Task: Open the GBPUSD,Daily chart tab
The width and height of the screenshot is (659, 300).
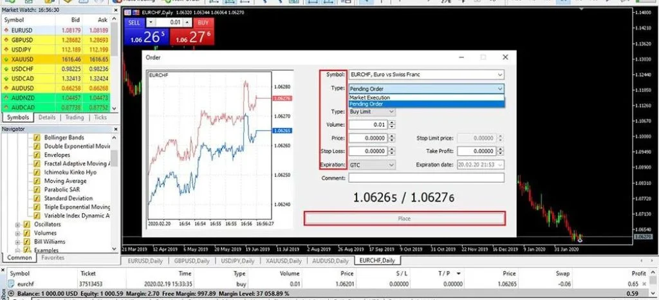Action: [x=191, y=261]
